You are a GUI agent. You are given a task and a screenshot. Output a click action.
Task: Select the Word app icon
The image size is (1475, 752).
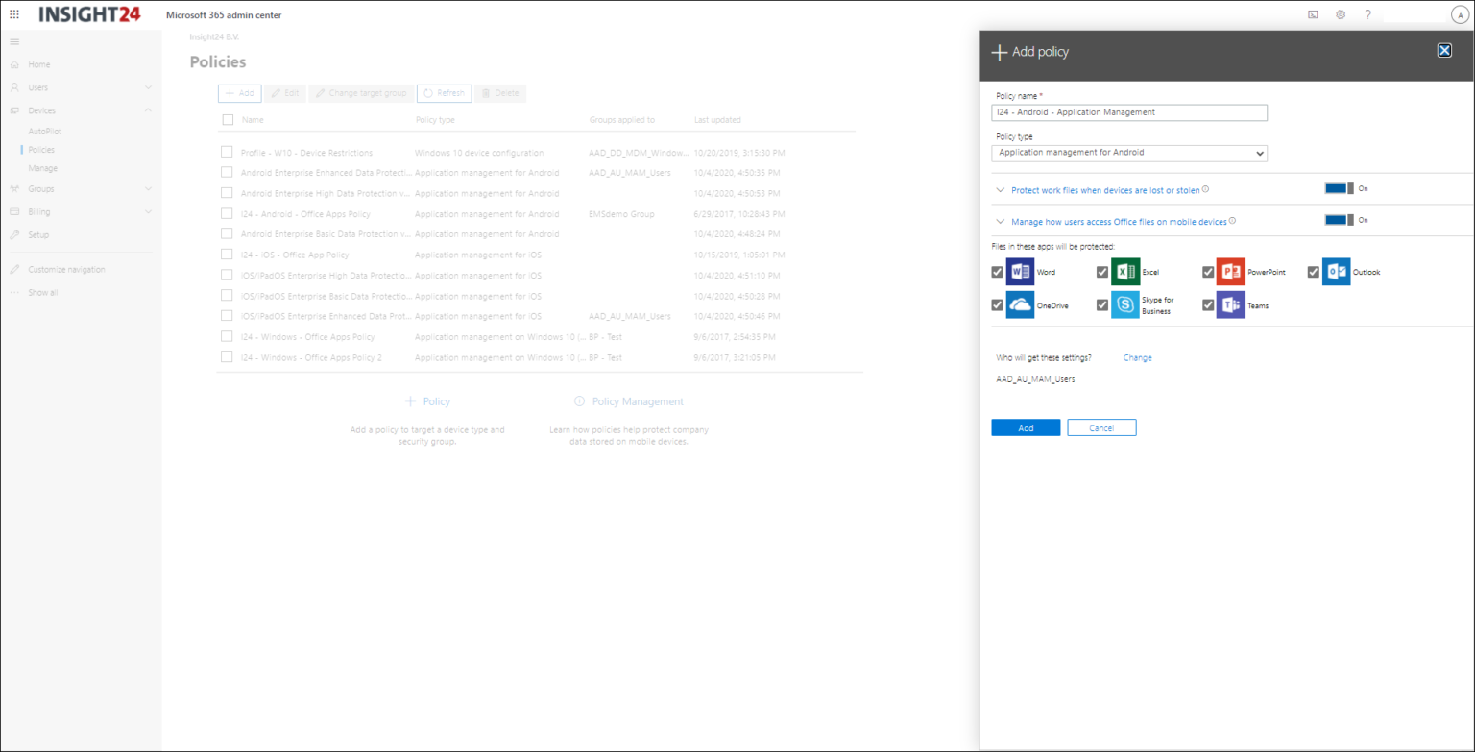pos(1020,272)
